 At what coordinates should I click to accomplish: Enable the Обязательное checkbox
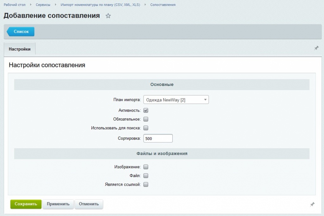pos(146,119)
